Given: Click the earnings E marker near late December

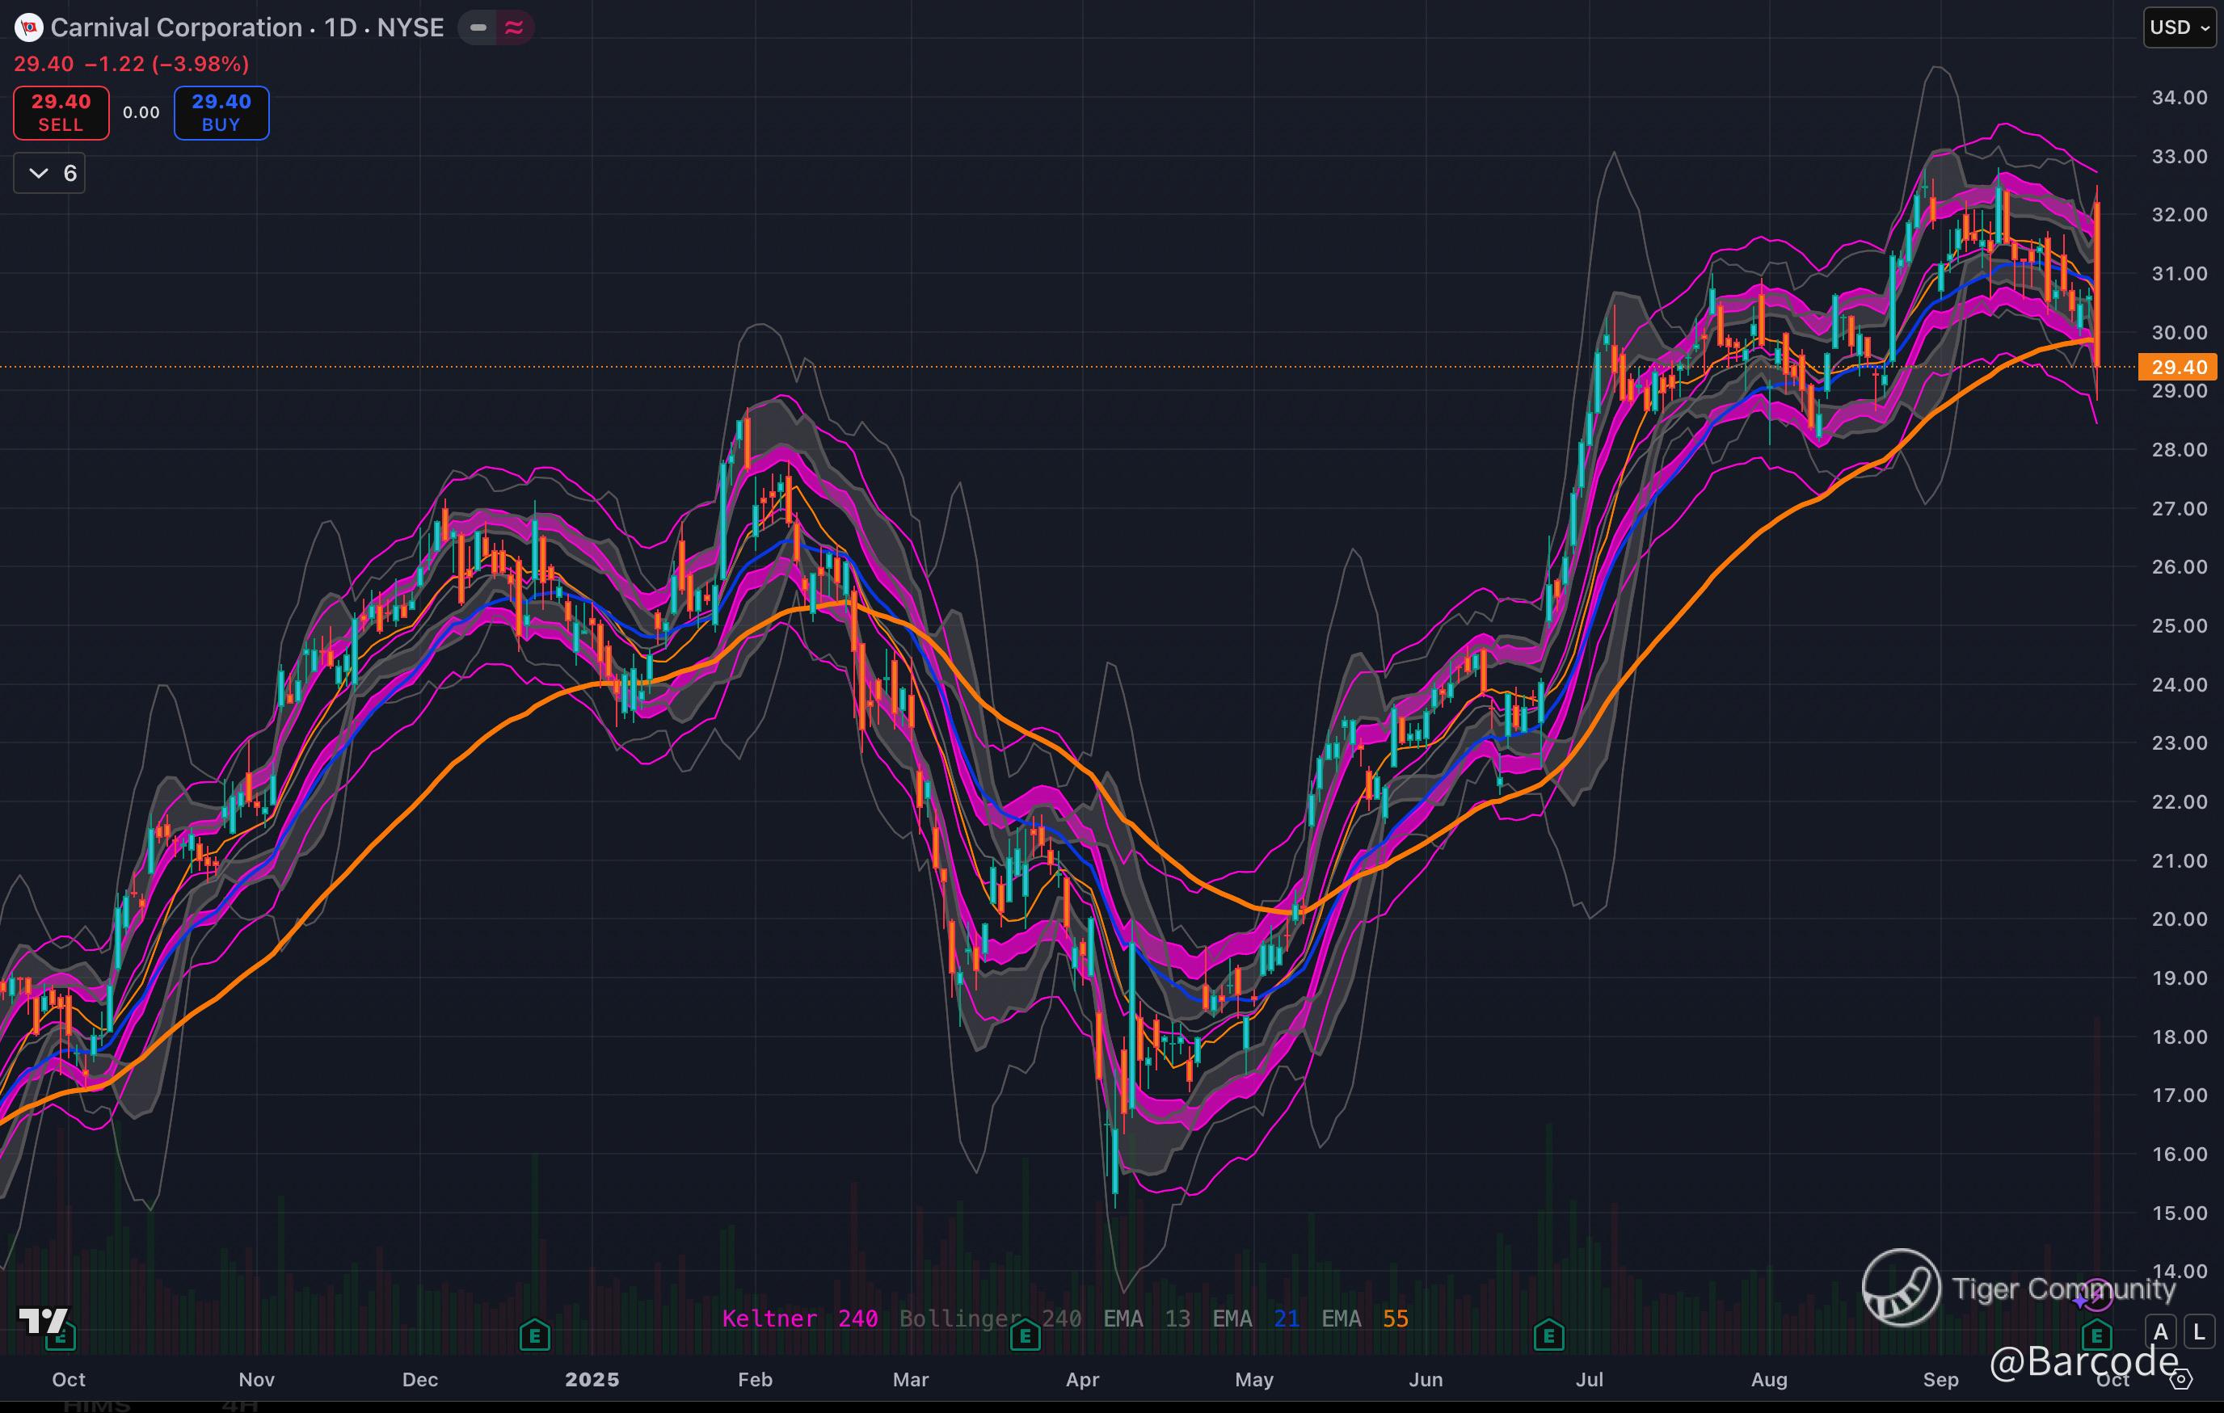Looking at the screenshot, I should tap(535, 1335).
